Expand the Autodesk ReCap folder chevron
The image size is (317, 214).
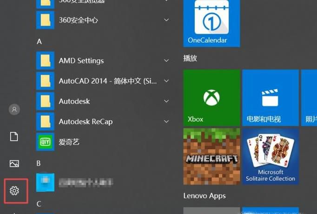click(x=166, y=122)
